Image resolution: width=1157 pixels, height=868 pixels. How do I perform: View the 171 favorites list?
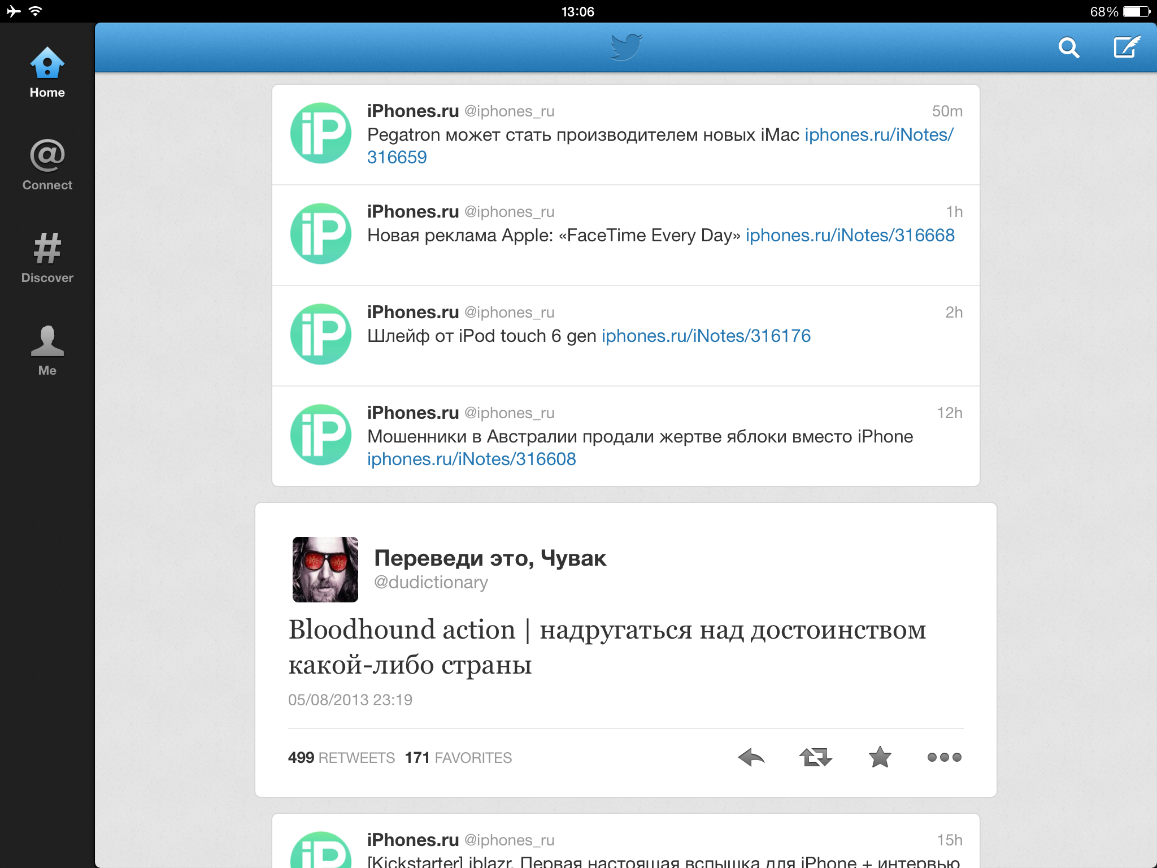[x=458, y=758]
